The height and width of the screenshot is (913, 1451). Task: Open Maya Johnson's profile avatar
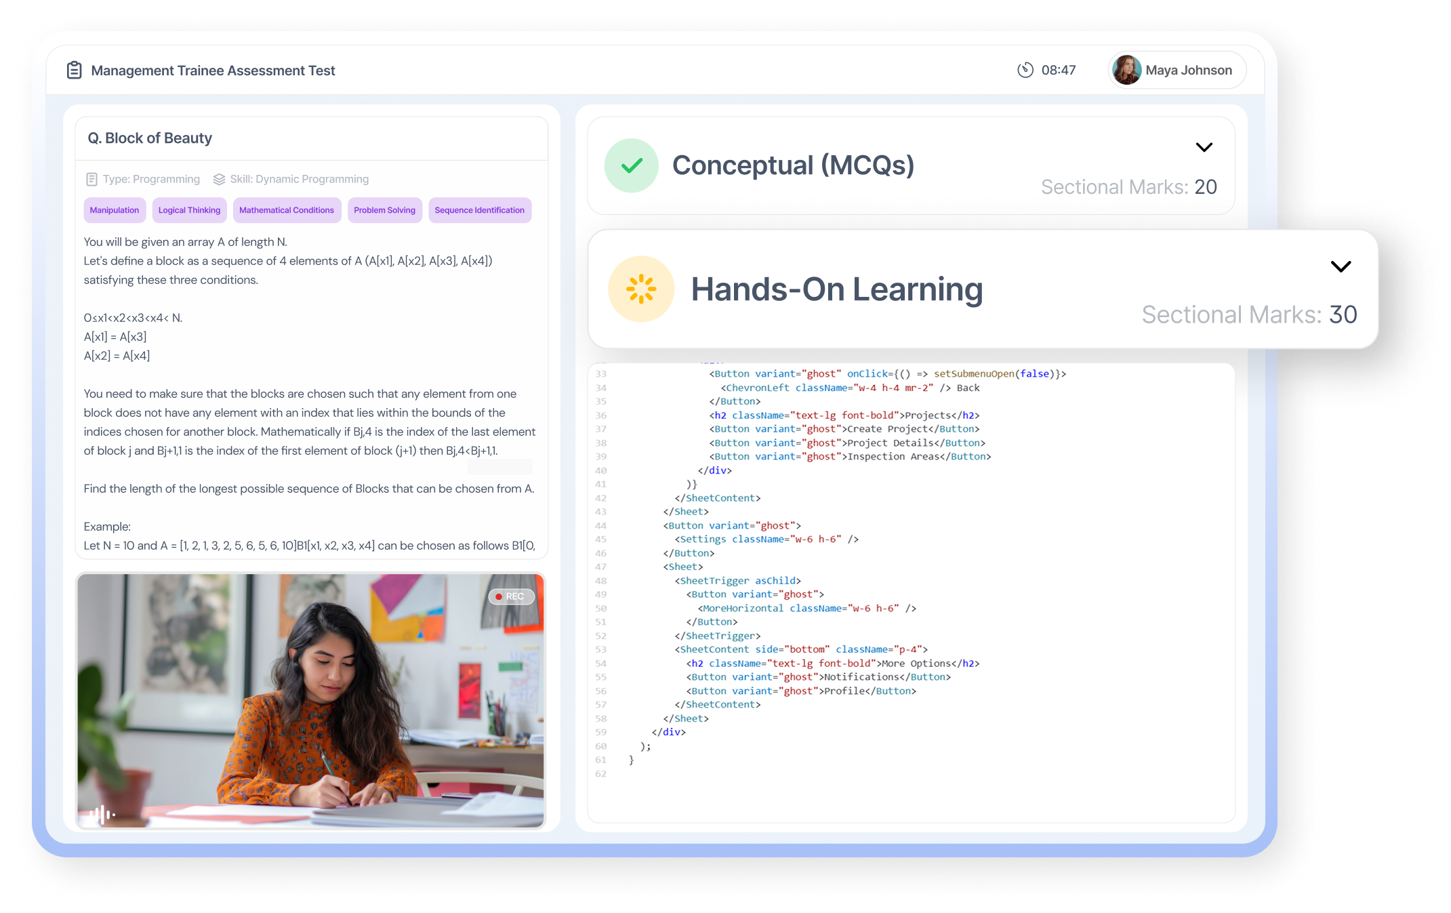[x=1126, y=70]
